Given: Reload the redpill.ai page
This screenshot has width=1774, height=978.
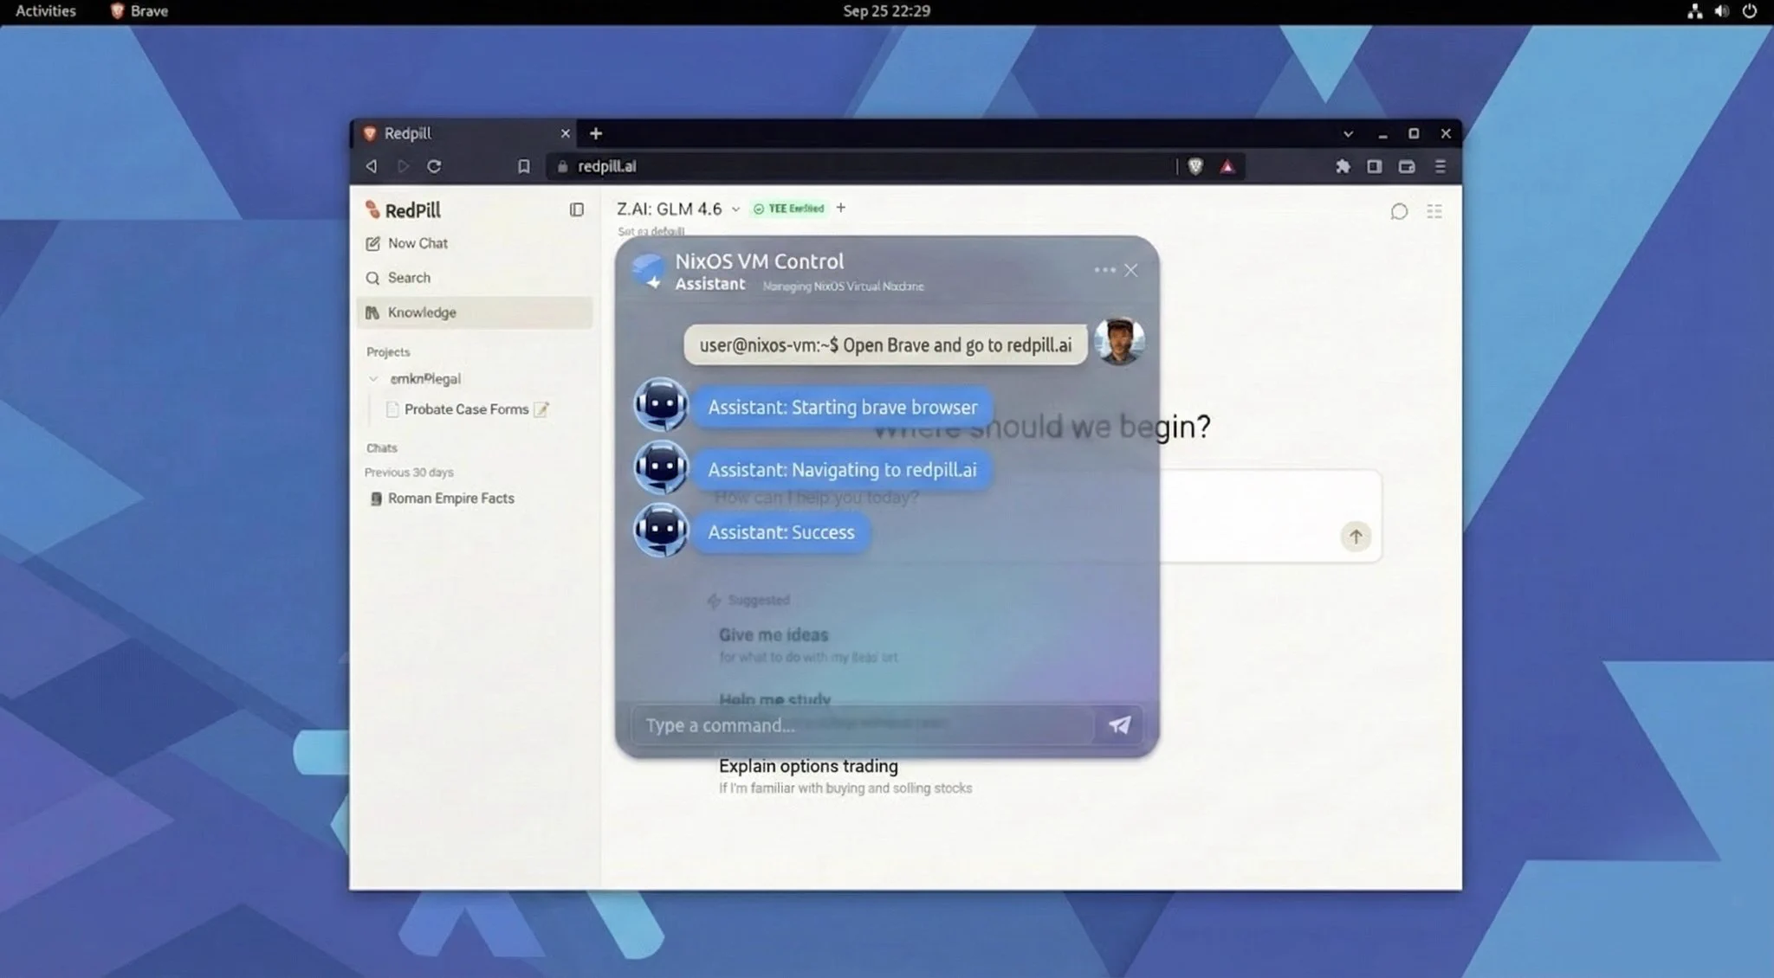Looking at the screenshot, I should pos(434,166).
